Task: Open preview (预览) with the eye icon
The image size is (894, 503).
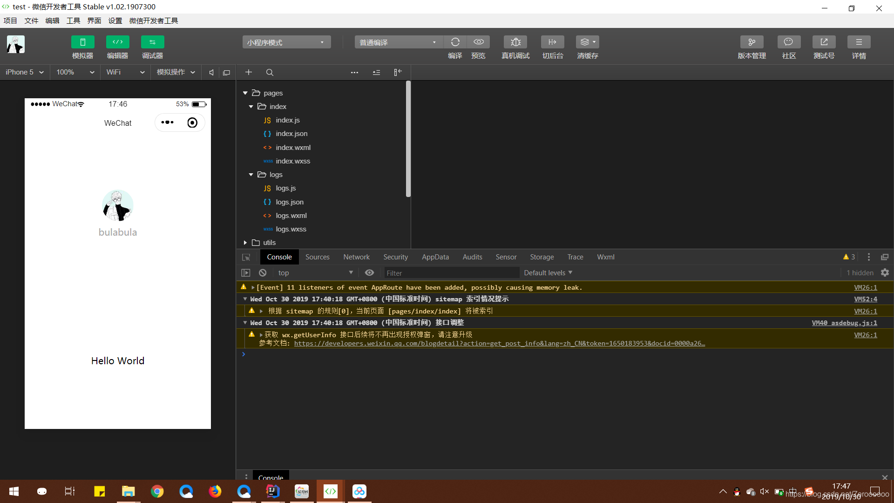Action: [478, 42]
